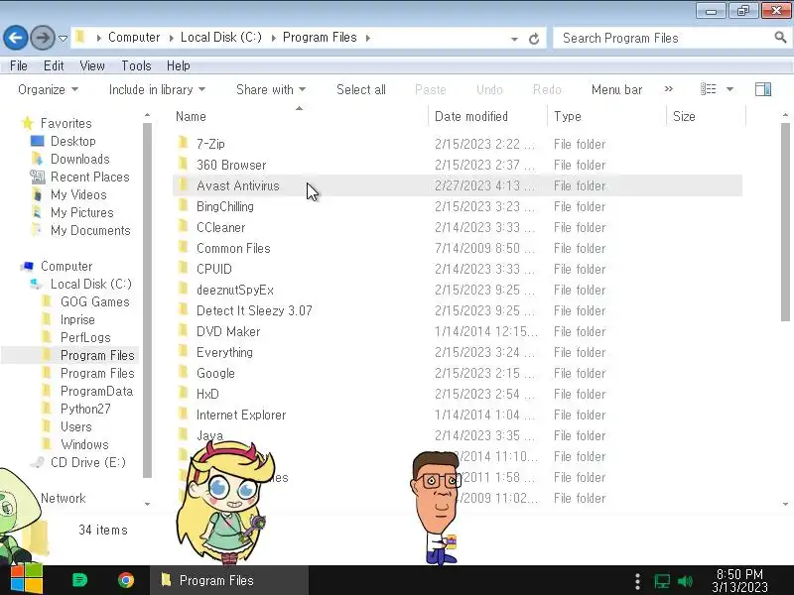The image size is (794, 595).
Task: Open the Windows Start button
Action: pyautogui.click(x=26, y=578)
